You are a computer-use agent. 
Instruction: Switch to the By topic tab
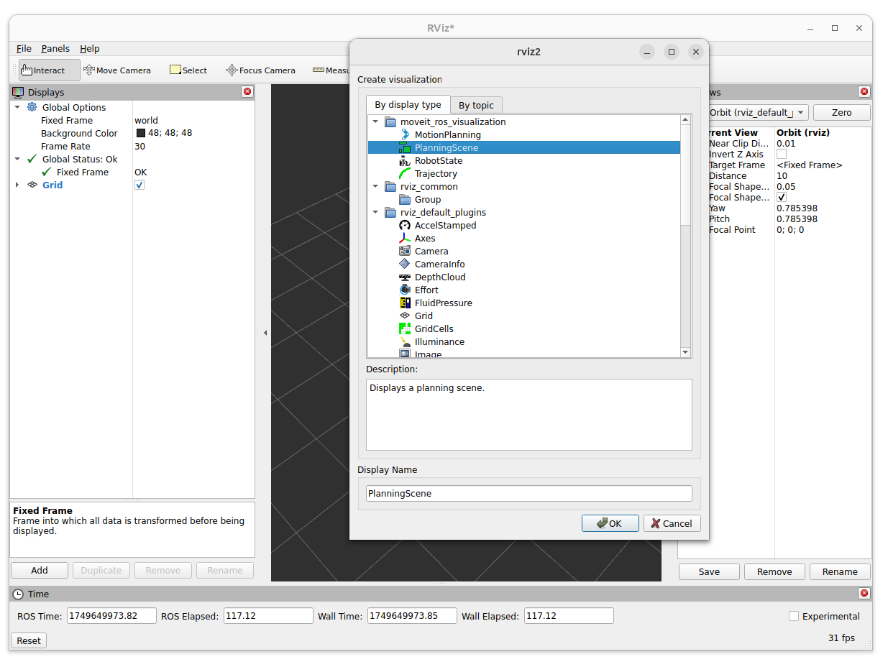[476, 105]
